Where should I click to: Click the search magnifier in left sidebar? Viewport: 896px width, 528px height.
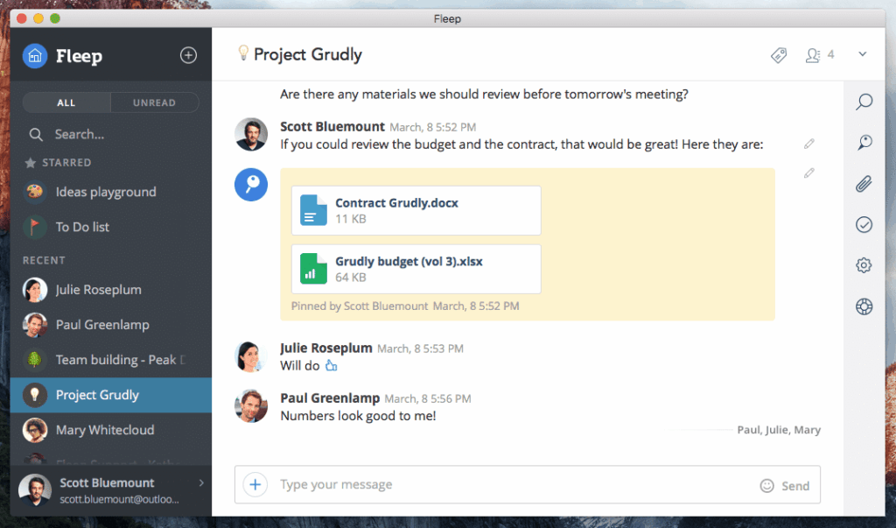point(36,135)
